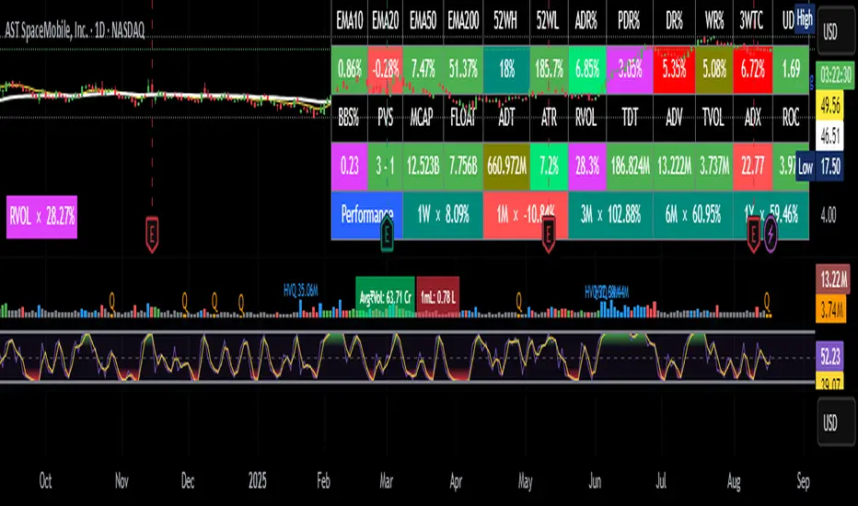Click the white 46.51 price label
Screen dimensions: 858x506
830,135
